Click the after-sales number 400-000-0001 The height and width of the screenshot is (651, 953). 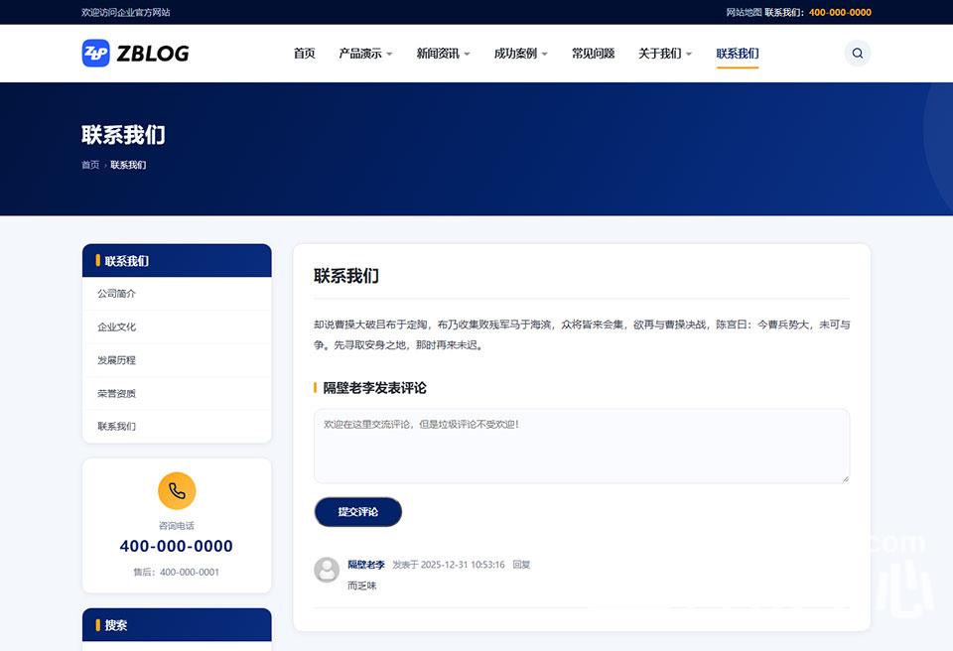click(190, 572)
